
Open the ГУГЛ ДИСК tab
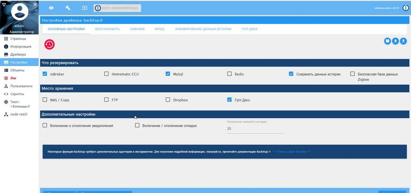tap(249, 29)
